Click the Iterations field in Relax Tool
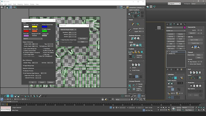The height and width of the screenshot is (116, 206). [x=72, y=32]
